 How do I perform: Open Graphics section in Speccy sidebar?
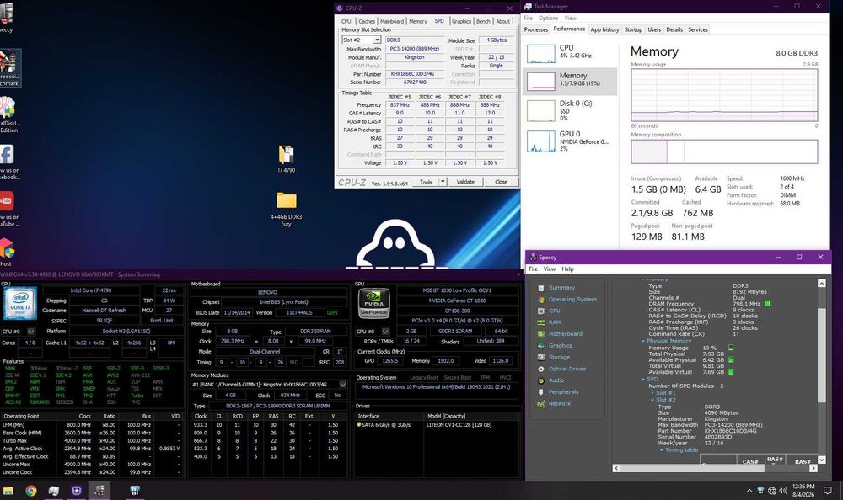click(x=561, y=345)
